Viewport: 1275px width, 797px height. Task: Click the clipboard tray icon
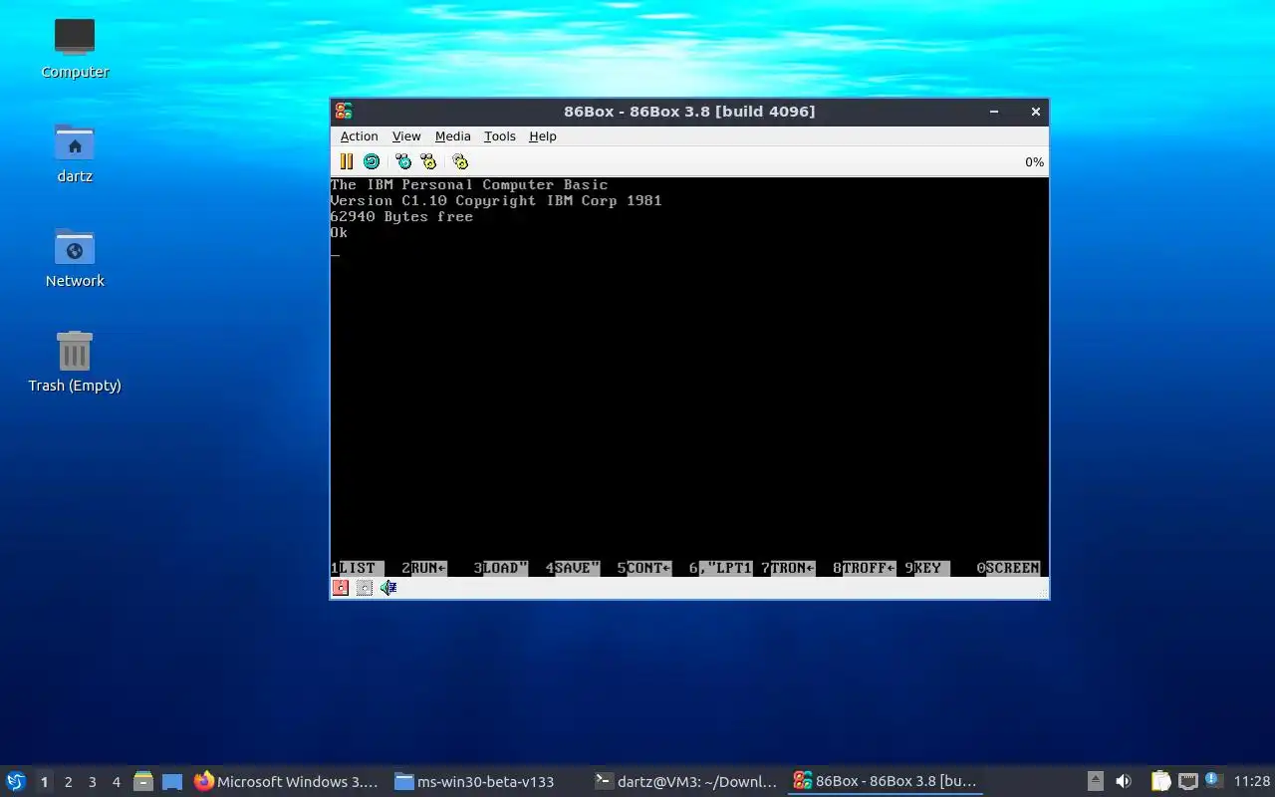[x=1160, y=782]
